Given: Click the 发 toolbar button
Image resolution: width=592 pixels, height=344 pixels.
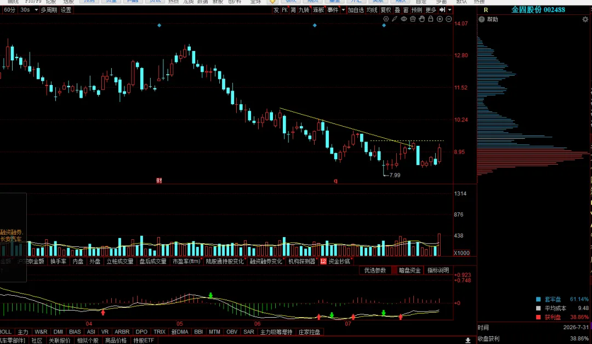Looking at the screenshot, I should click(x=276, y=10).
